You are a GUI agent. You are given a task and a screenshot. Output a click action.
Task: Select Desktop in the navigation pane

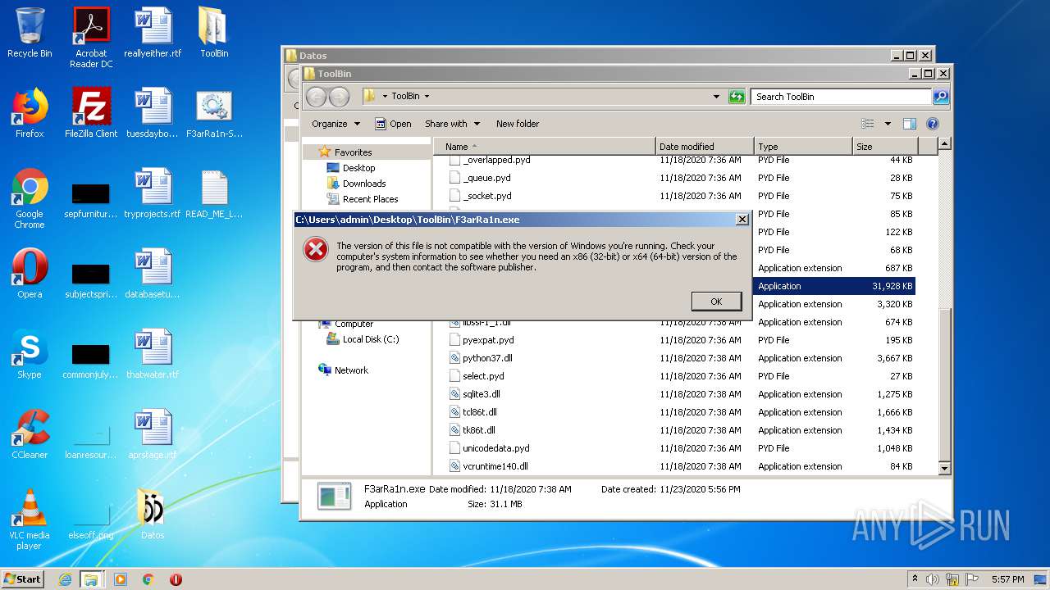click(x=358, y=168)
